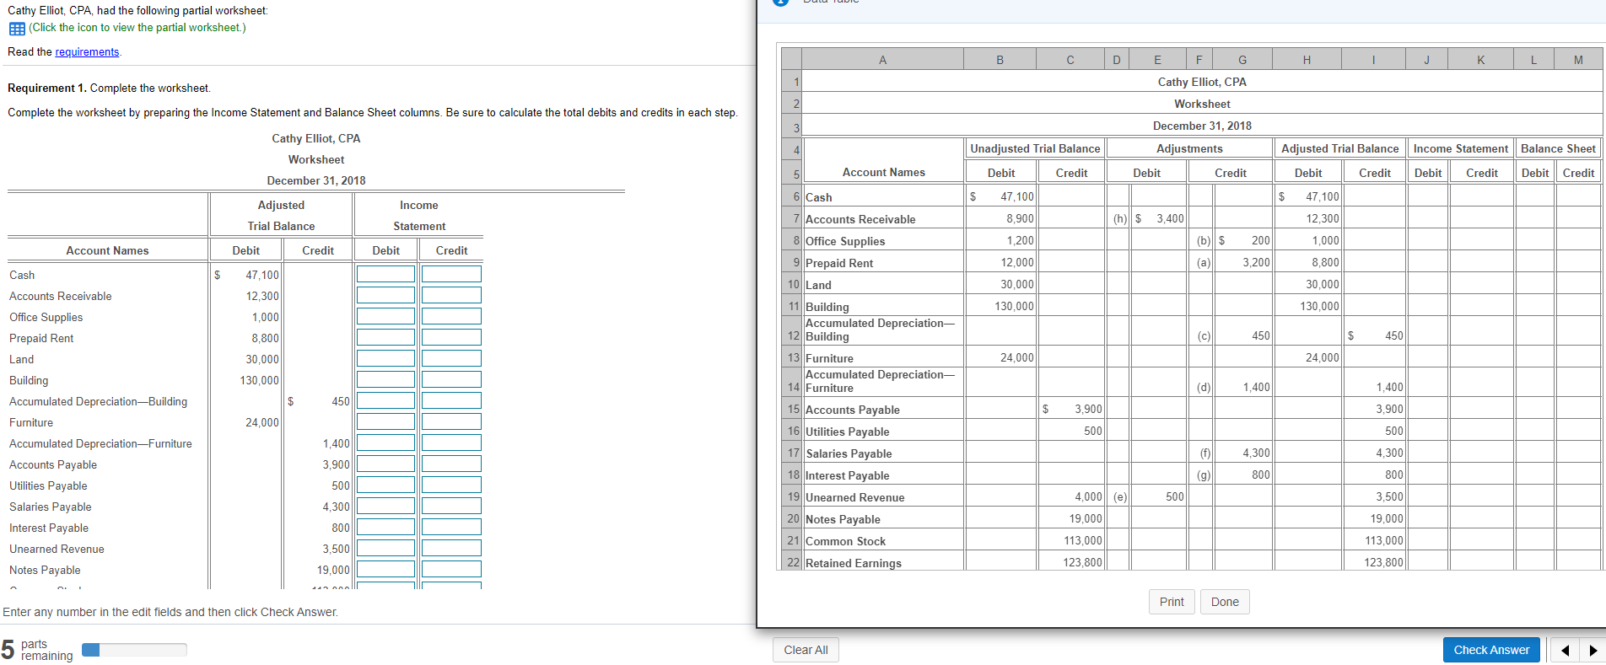Focus Furniture Income Statement credit field
1606x665 pixels.
[x=451, y=421]
